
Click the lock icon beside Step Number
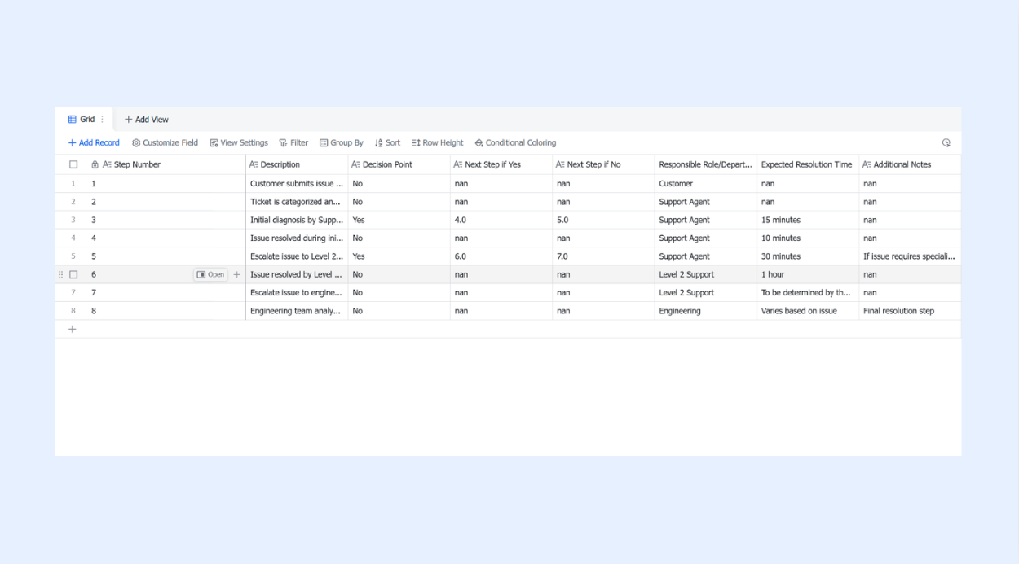tap(95, 164)
